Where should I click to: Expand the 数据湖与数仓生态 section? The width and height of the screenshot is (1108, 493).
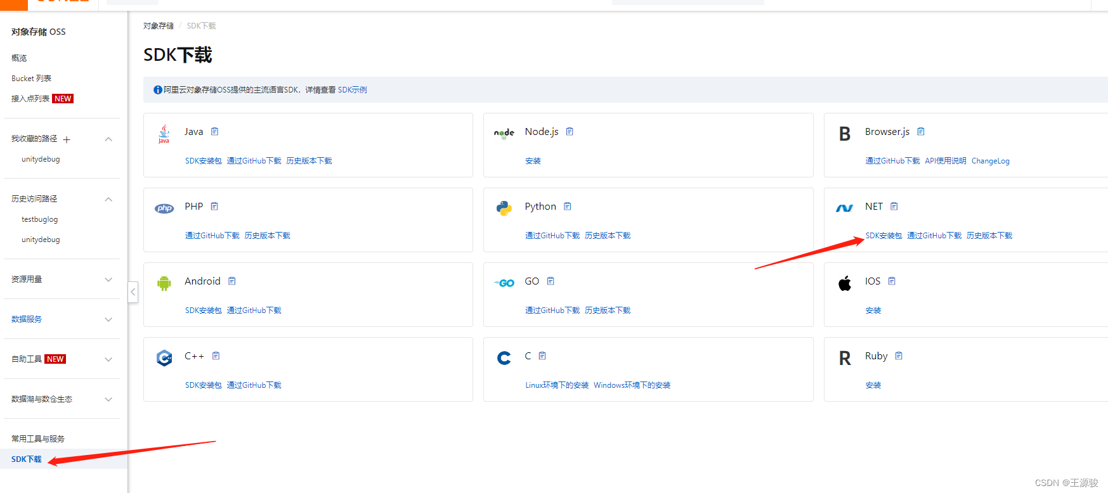click(108, 399)
